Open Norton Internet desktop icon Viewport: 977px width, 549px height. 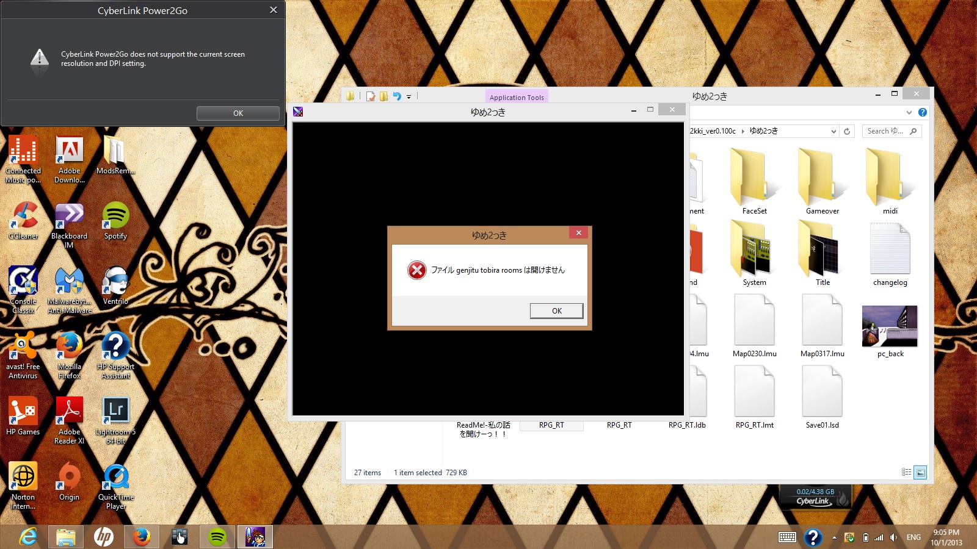[23, 486]
